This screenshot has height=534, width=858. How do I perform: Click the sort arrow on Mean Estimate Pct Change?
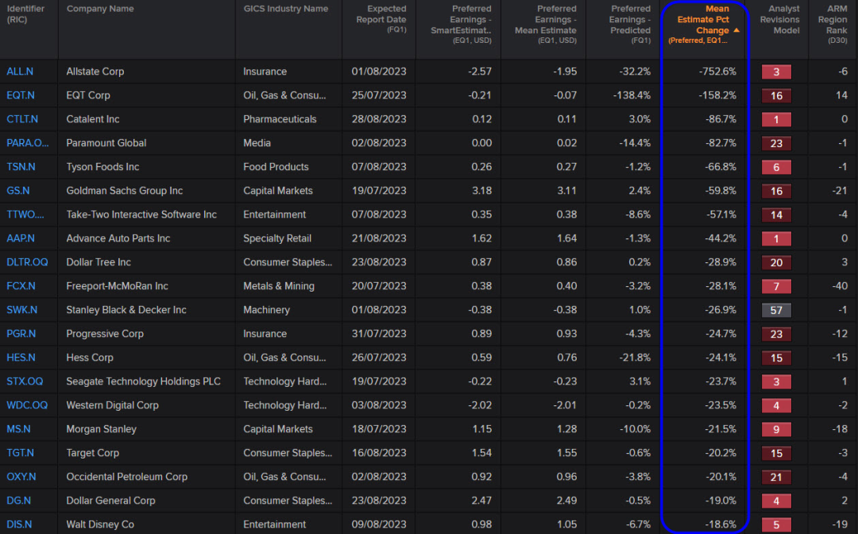(736, 30)
